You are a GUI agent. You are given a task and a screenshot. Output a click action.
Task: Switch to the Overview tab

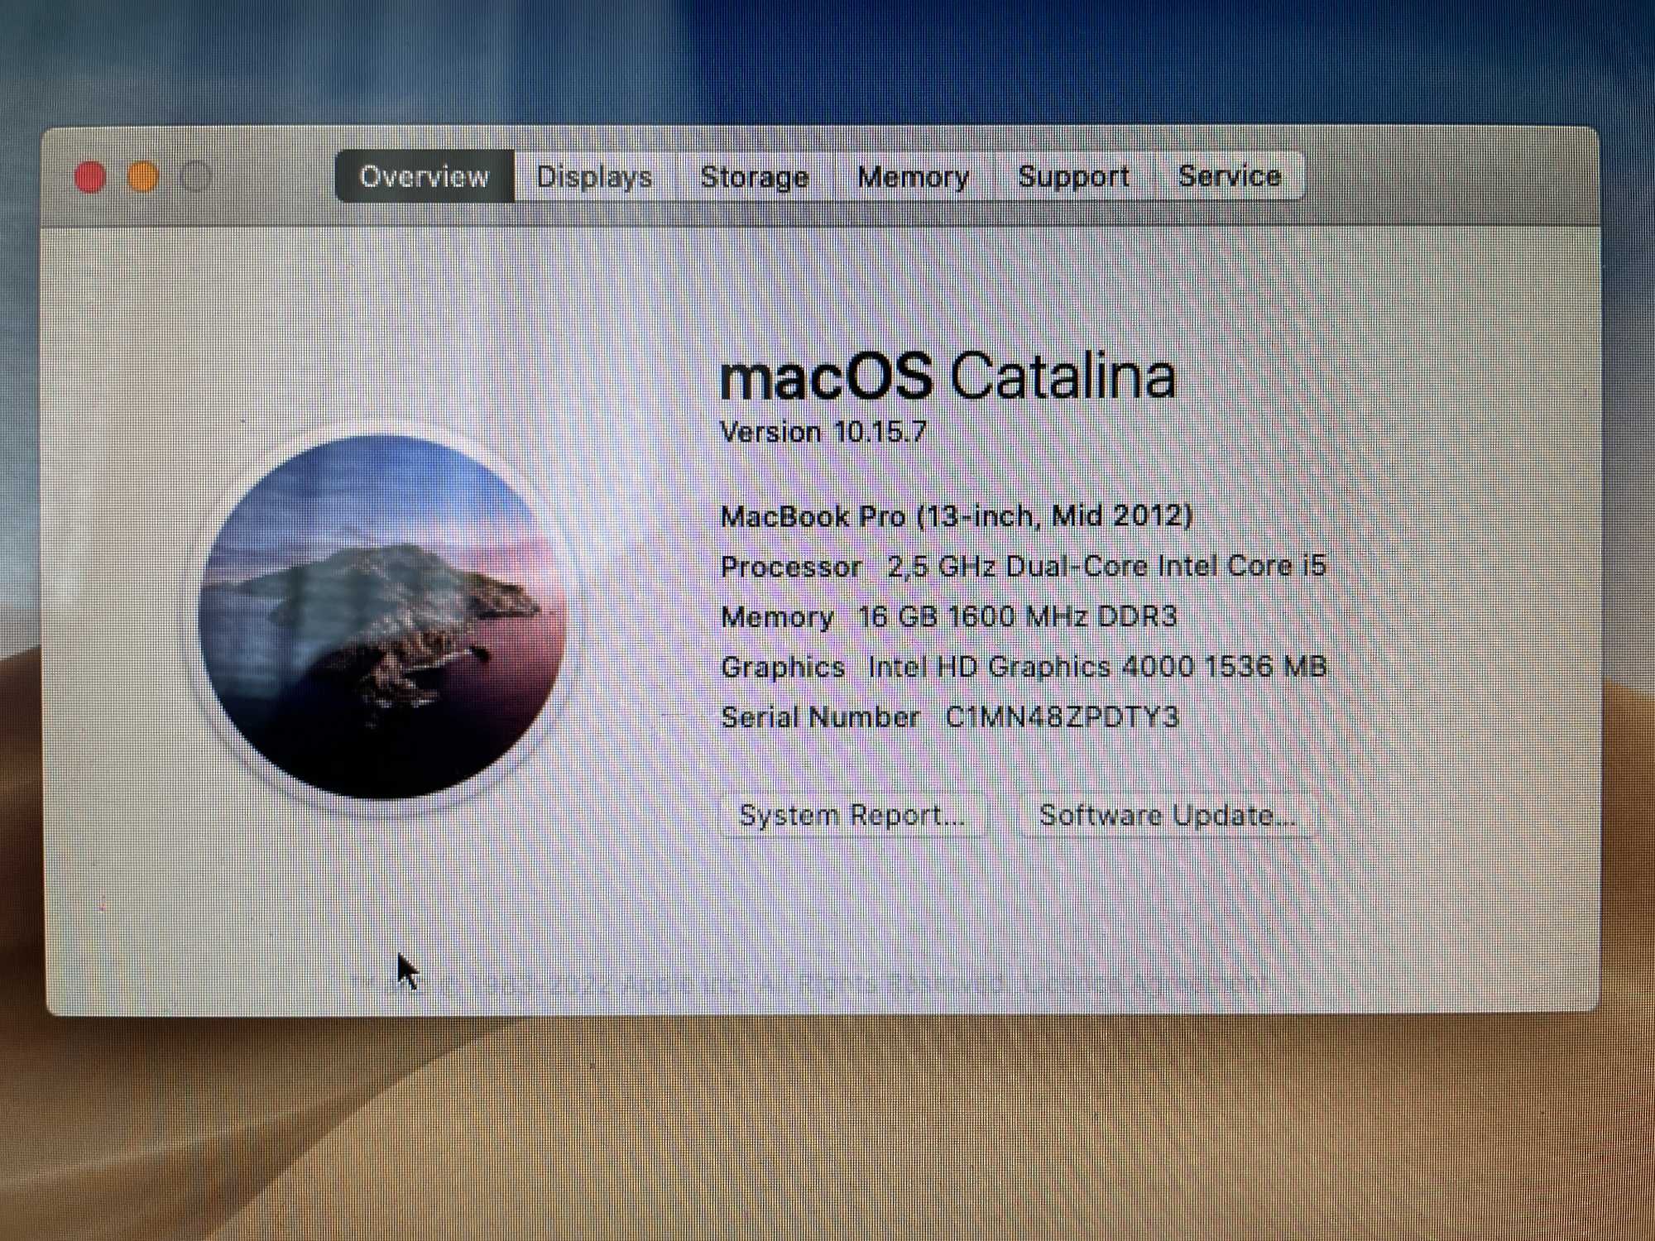click(x=425, y=176)
